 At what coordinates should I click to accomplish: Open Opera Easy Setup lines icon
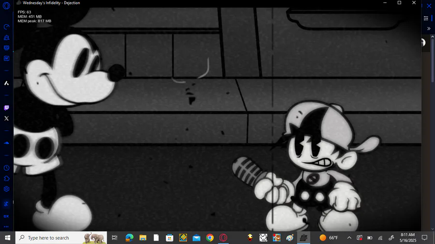pos(426,18)
